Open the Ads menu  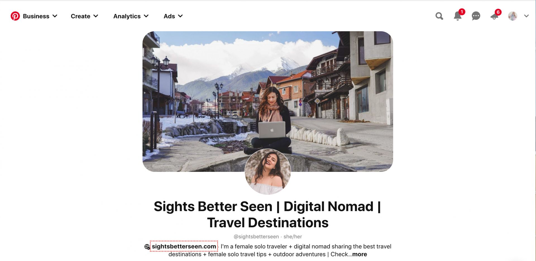(x=173, y=16)
